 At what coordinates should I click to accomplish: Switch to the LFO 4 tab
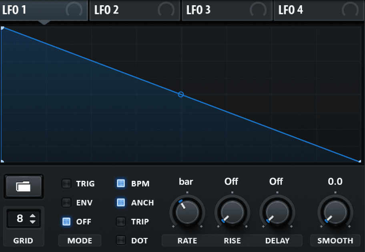pyautogui.click(x=319, y=10)
